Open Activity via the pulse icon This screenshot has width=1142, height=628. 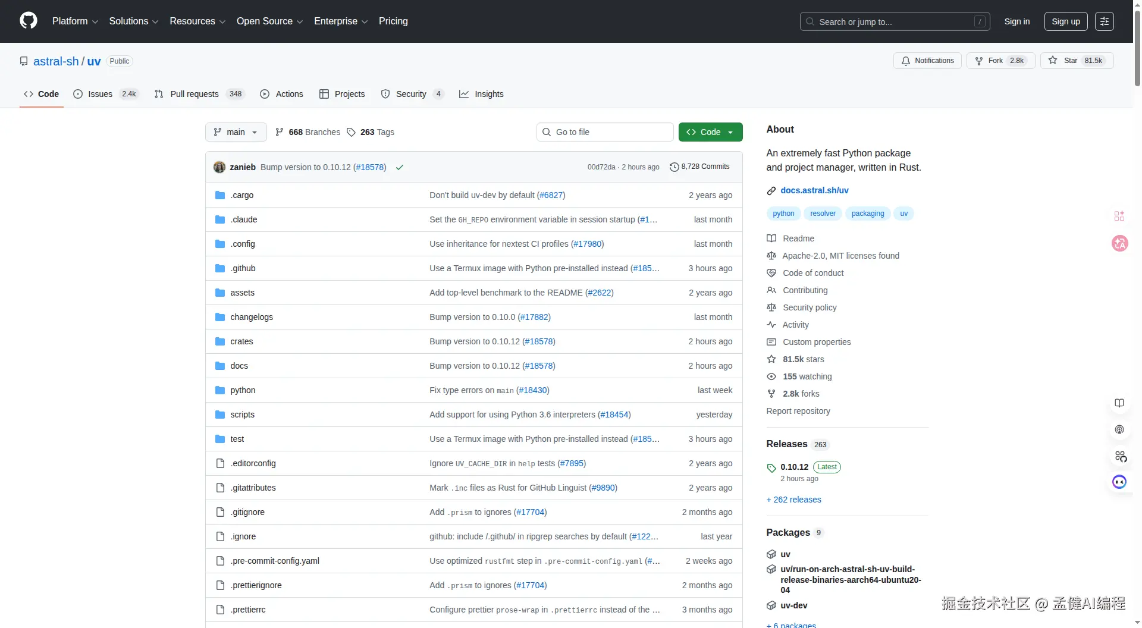pyautogui.click(x=771, y=325)
